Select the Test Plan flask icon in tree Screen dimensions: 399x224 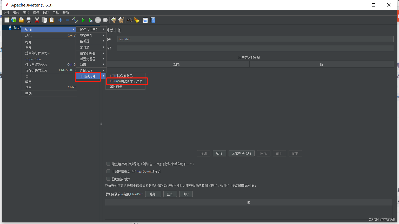point(10,28)
